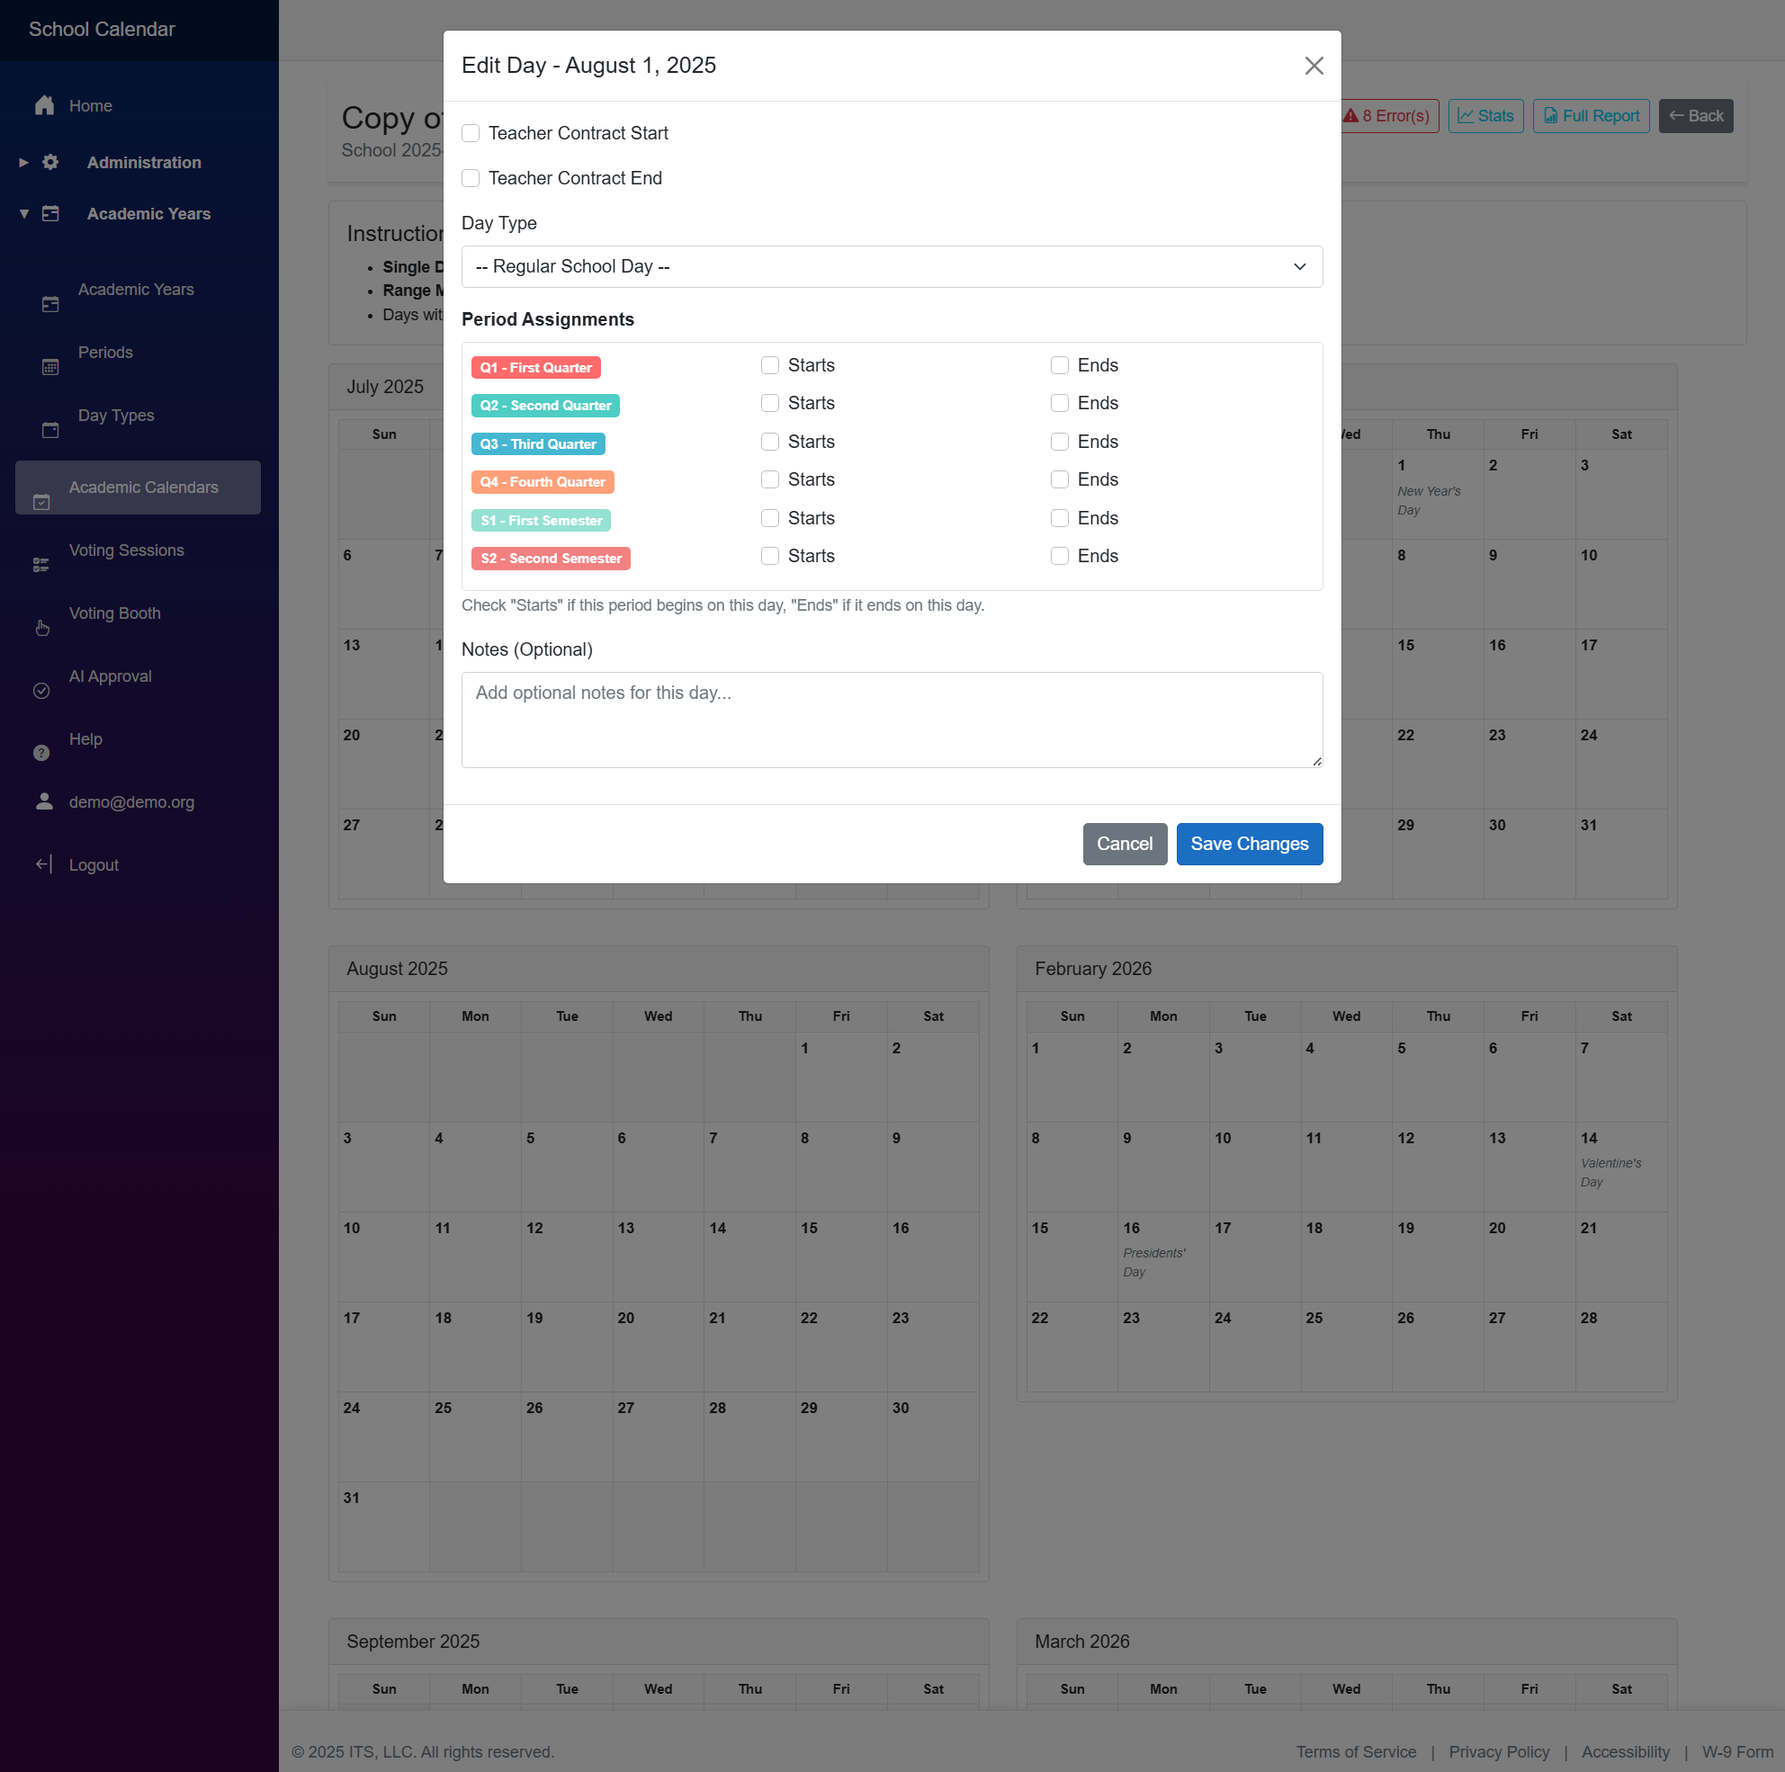Click the Save Changes button
Image resolution: width=1785 pixels, height=1772 pixels.
[x=1249, y=844]
